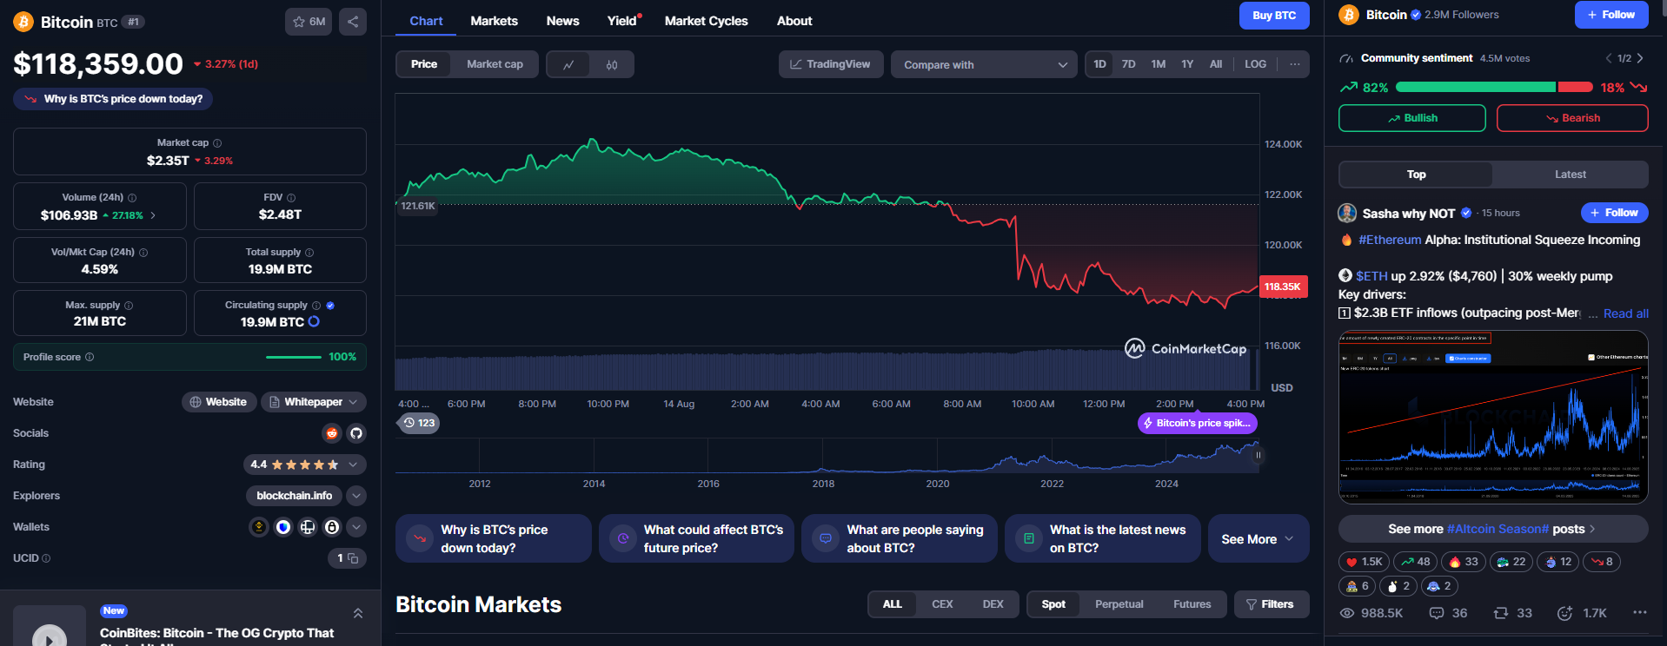Viewport: 1667px width, 646px height.
Task: Click Total supply info icon
Action: tap(309, 253)
